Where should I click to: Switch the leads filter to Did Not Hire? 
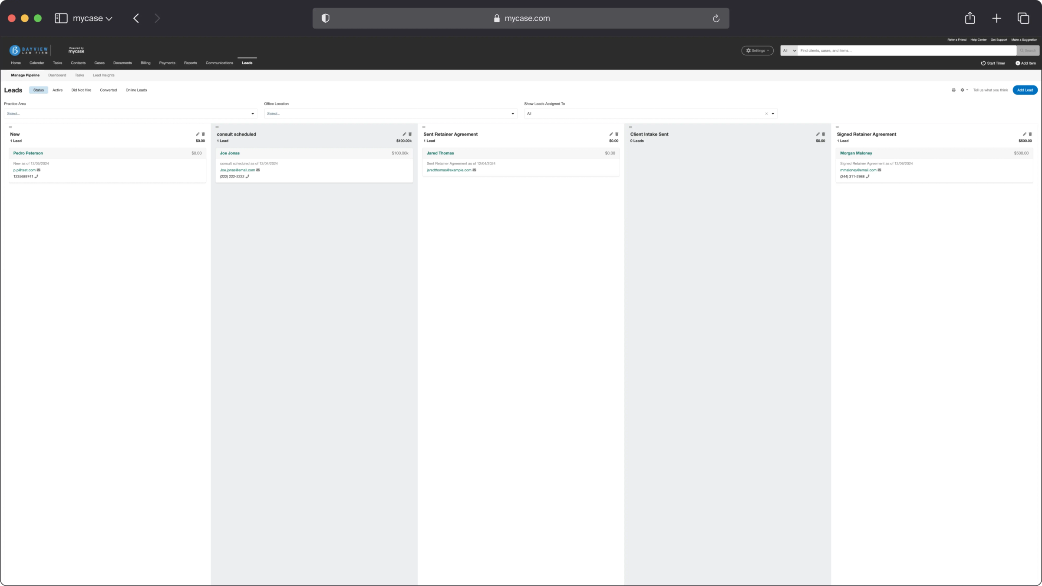[x=81, y=90]
